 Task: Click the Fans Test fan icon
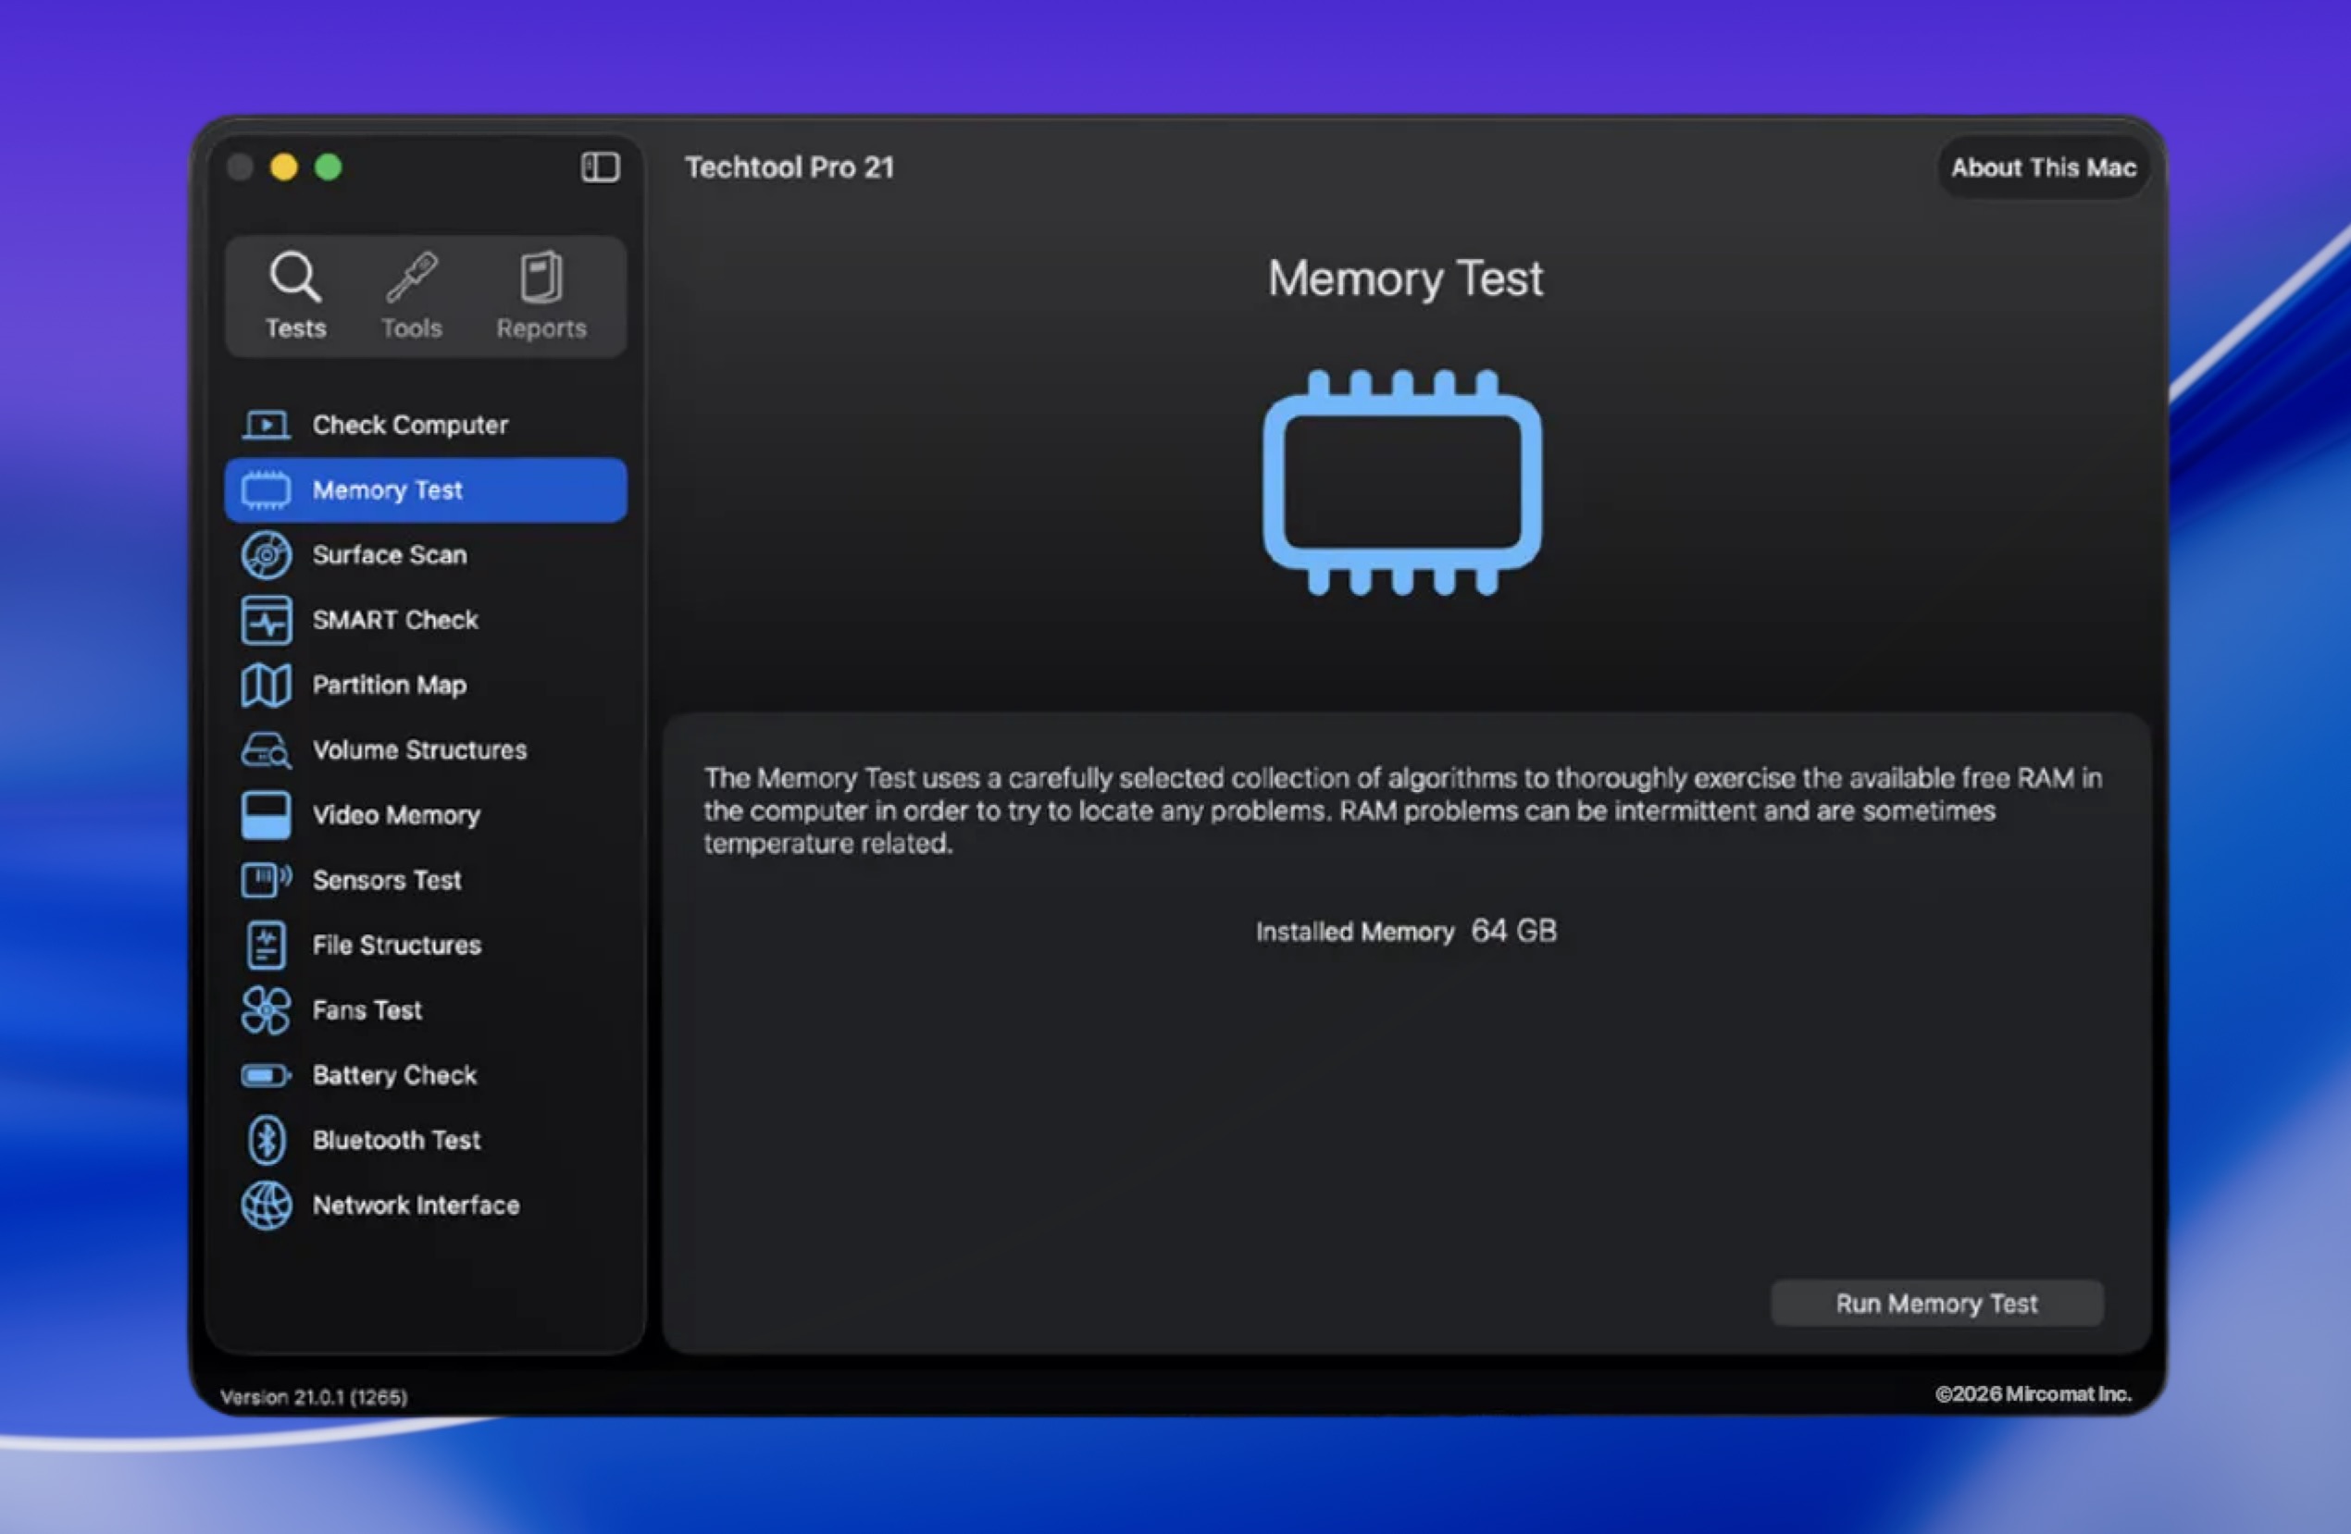pos(266,1009)
